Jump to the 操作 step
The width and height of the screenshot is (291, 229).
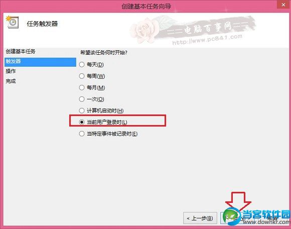(x=11, y=71)
